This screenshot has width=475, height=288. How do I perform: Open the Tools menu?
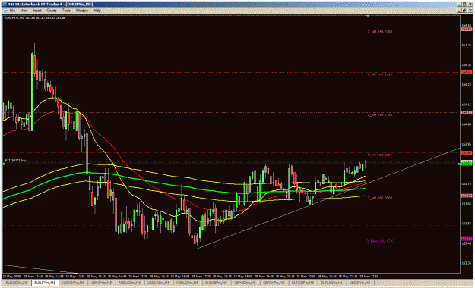click(66, 11)
